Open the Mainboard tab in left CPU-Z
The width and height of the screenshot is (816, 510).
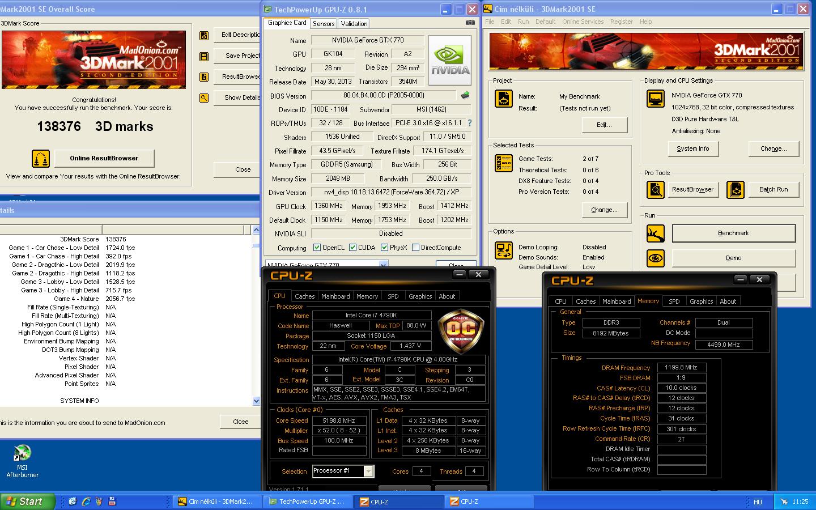[x=335, y=296]
